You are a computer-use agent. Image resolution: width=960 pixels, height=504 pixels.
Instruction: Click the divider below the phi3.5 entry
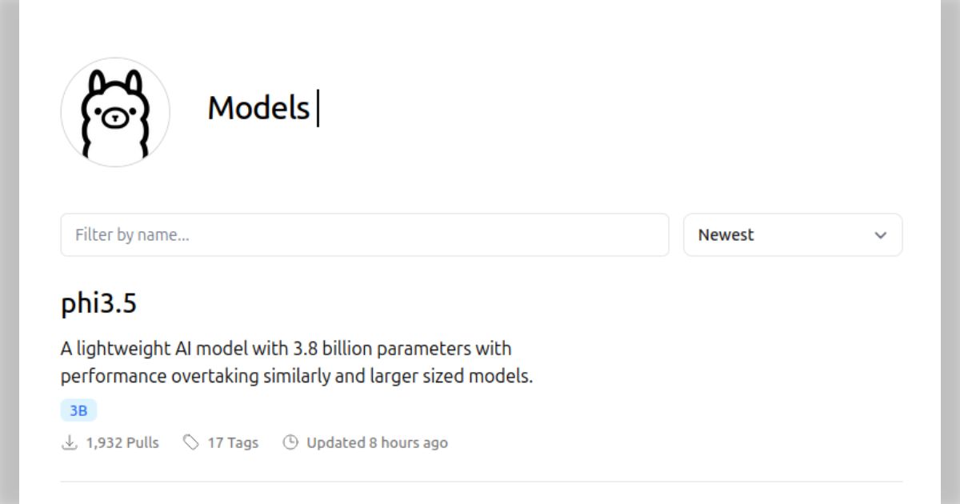click(481, 482)
